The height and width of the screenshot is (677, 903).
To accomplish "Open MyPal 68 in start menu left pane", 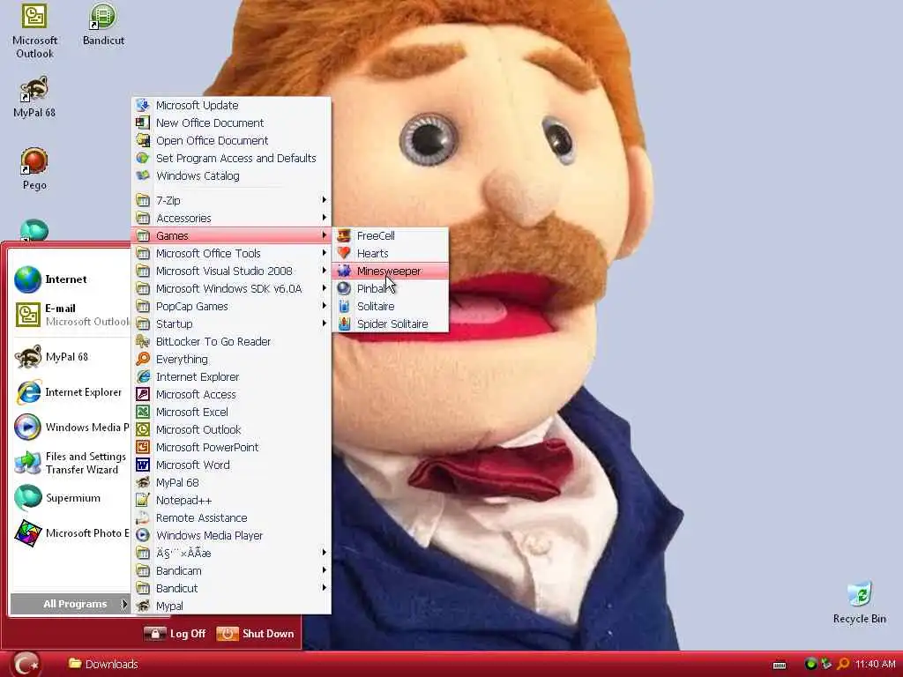I will point(71,357).
